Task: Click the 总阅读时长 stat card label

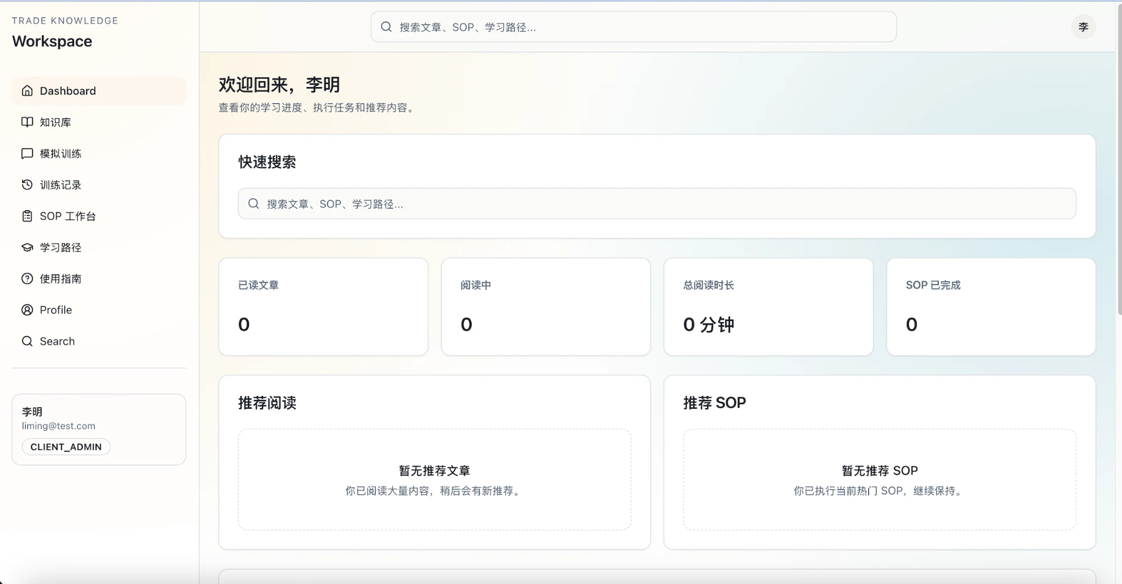Action: tap(709, 285)
